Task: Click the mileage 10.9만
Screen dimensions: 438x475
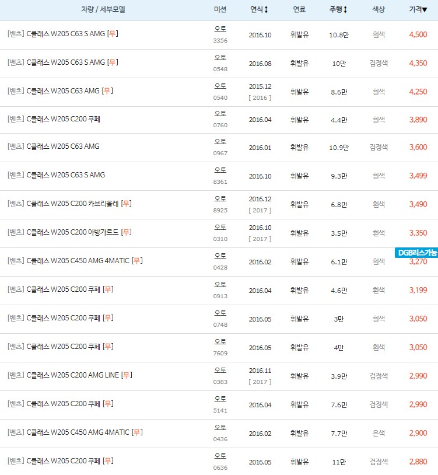Action: coord(339,148)
